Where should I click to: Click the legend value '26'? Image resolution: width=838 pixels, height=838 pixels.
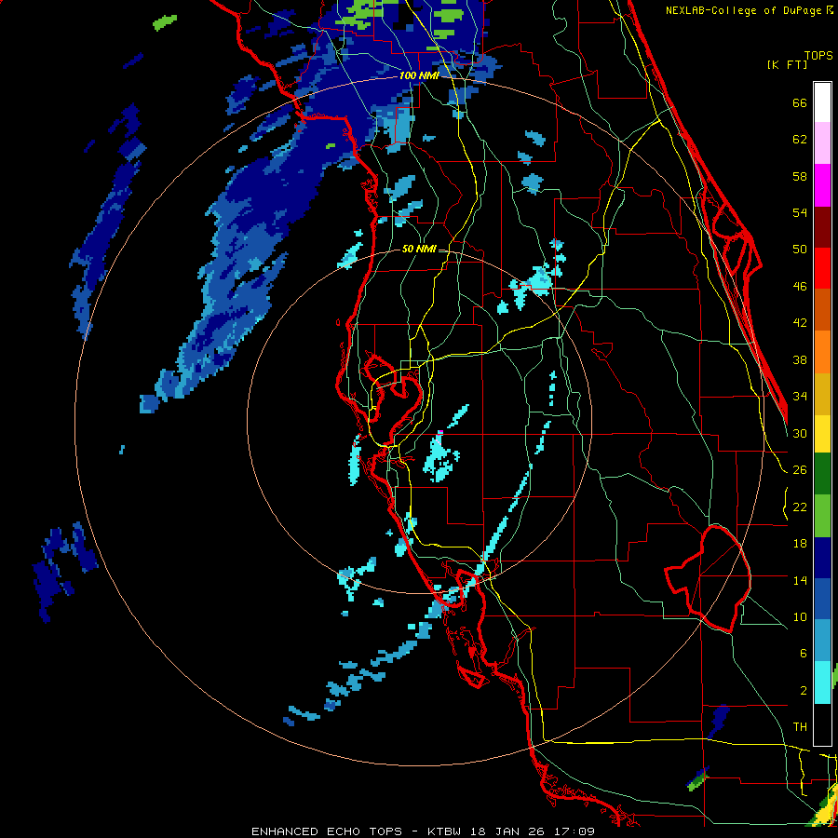(x=800, y=470)
